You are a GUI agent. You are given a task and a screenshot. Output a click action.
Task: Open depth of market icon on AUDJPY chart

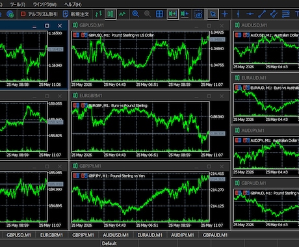pyautogui.click(x=246, y=140)
